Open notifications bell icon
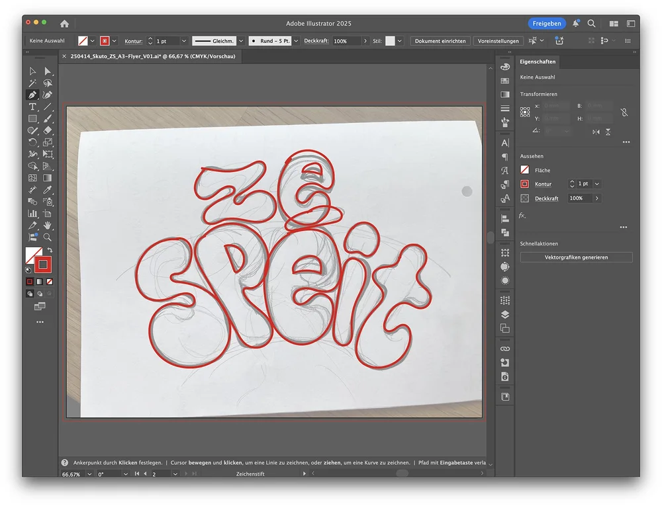 (576, 24)
